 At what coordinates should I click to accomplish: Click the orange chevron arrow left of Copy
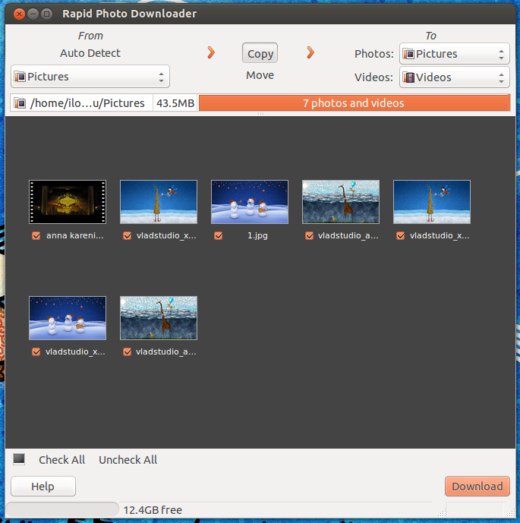click(x=211, y=52)
